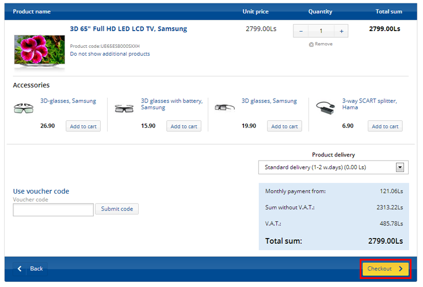Click the Submit code button

point(117,209)
